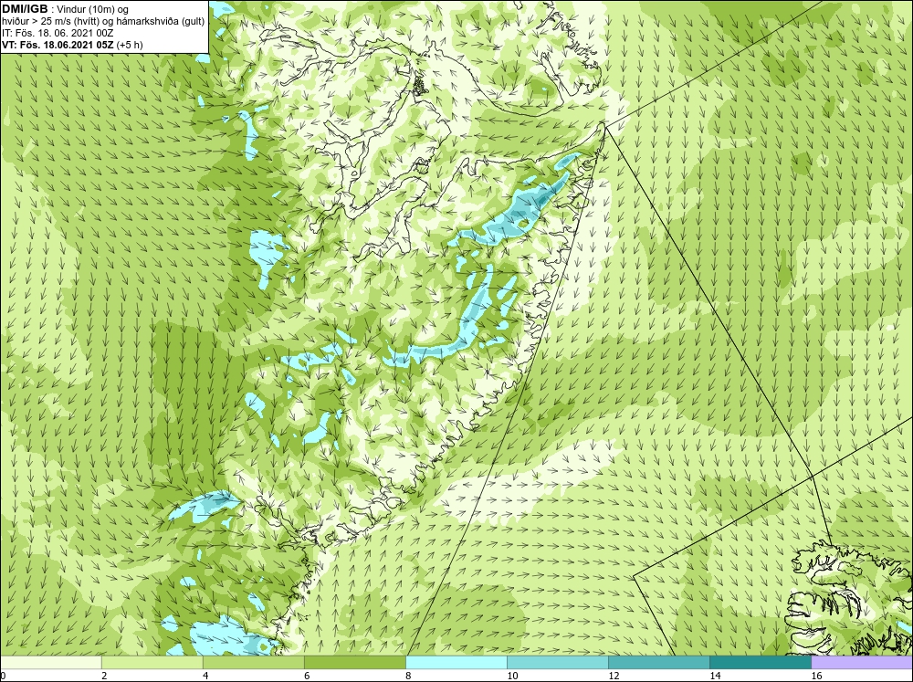The height and width of the screenshot is (682, 913).
Task: Click the legend tick label 16
Action: [x=815, y=676]
